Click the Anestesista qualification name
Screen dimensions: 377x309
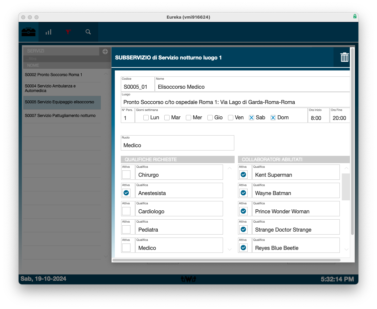(179, 190)
